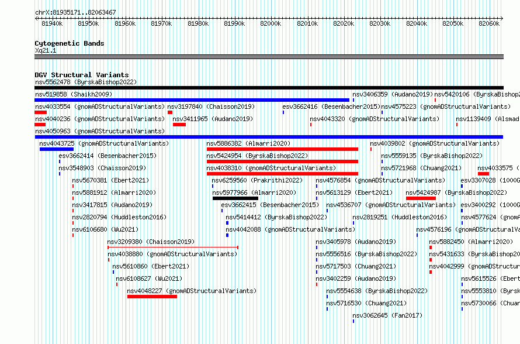Screen dimensions: 520x344
Task: Open nsv5556516 (ByrskaBishop2022) label
Action: (366, 254)
